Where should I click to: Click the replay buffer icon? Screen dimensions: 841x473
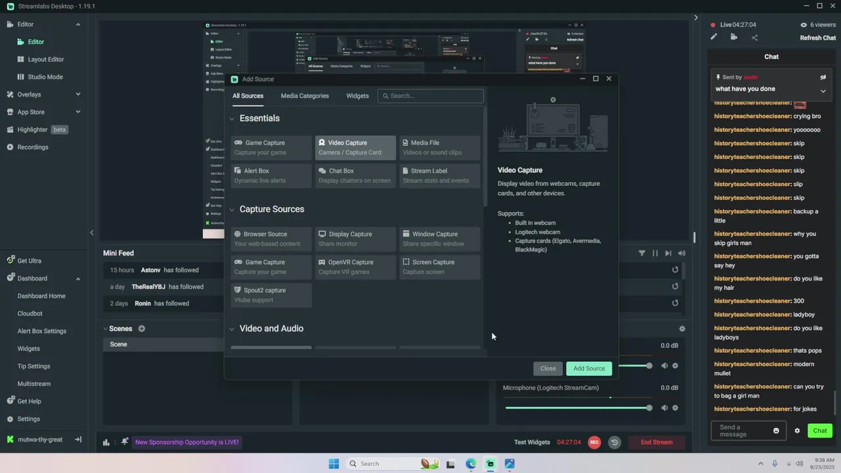pos(614,442)
